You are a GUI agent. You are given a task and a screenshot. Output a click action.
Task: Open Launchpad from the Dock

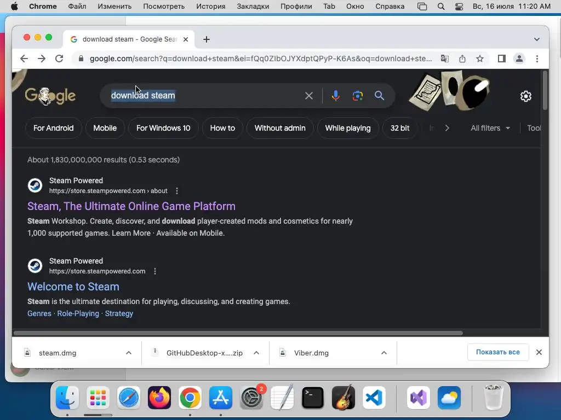coord(98,398)
